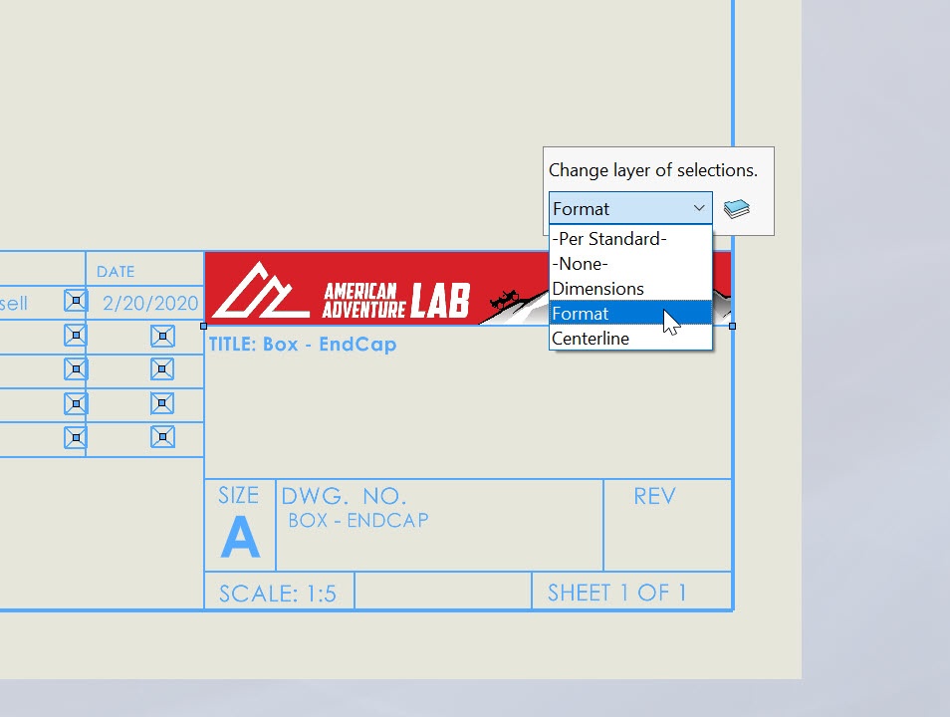Click the DWG. NO. label
The height and width of the screenshot is (717, 950).
point(344,496)
